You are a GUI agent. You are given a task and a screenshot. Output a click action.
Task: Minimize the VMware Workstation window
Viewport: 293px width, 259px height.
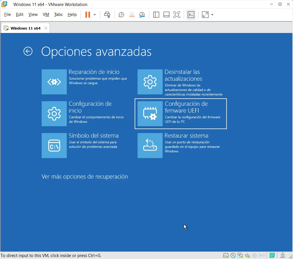click(x=272, y=4)
